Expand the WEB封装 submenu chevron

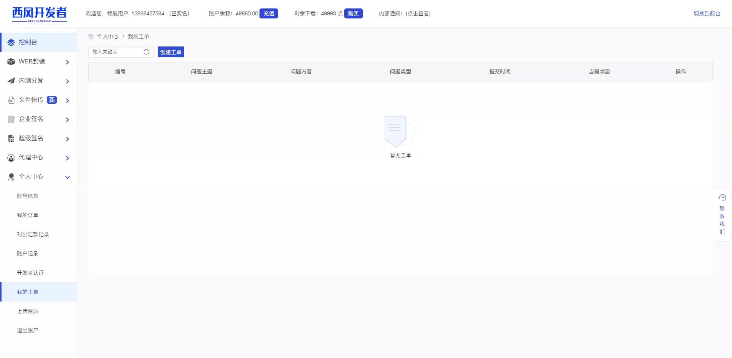pyautogui.click(x=67, y=62)
